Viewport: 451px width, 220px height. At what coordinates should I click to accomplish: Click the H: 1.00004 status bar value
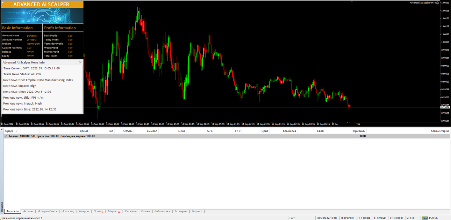363,218
